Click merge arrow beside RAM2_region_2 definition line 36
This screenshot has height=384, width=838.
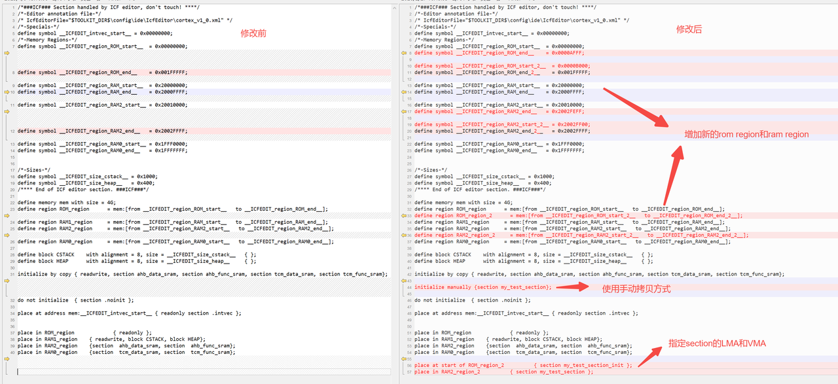[404, 235]
